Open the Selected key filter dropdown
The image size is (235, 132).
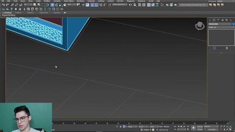click(211, 126)
